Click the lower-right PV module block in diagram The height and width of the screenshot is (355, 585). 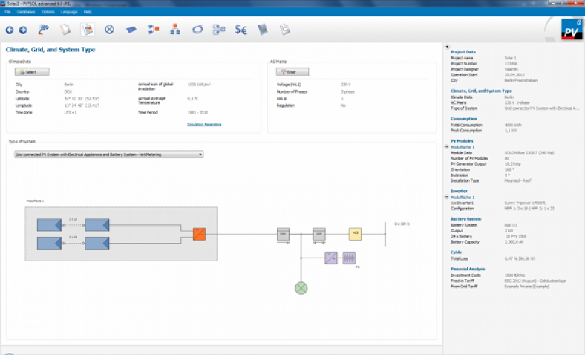tap(97, 243)
